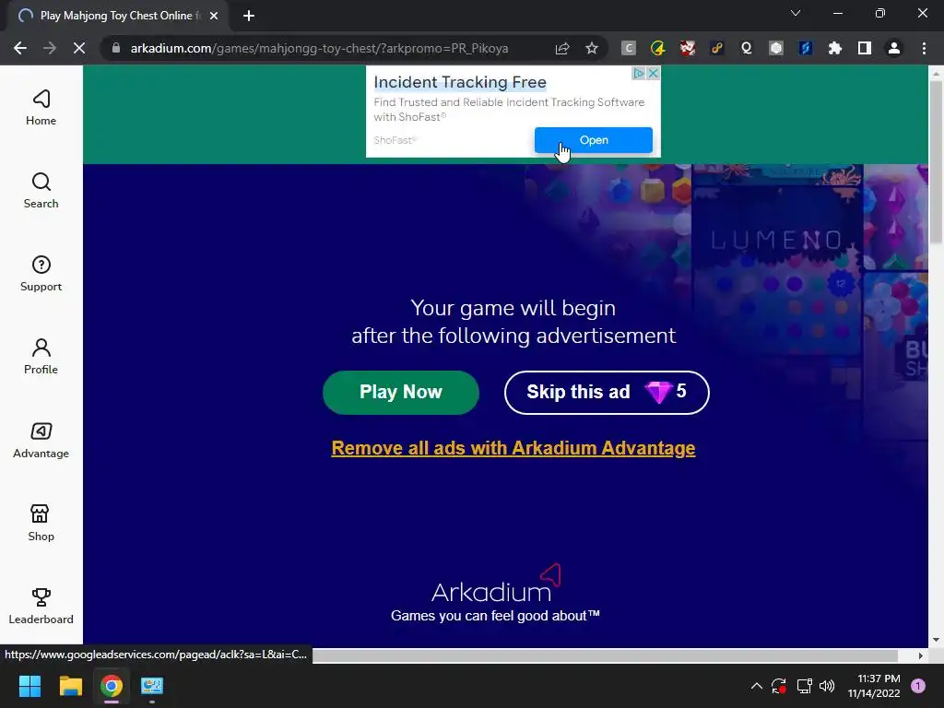
Task: Click the Q extension icon
Action: point(747,48)
